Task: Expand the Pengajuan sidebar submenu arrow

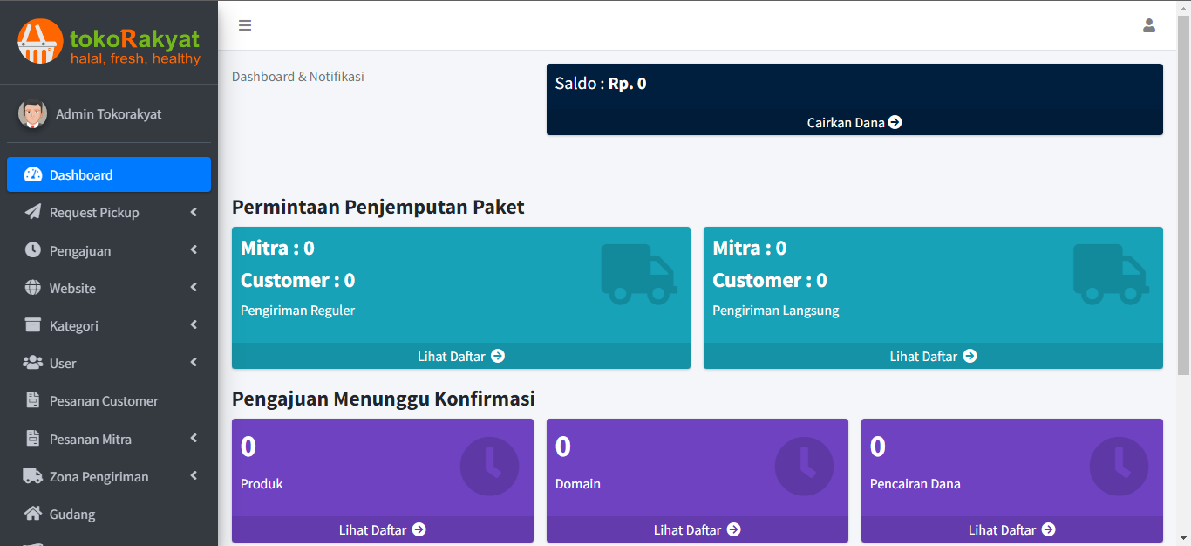Action: [194, 250]
